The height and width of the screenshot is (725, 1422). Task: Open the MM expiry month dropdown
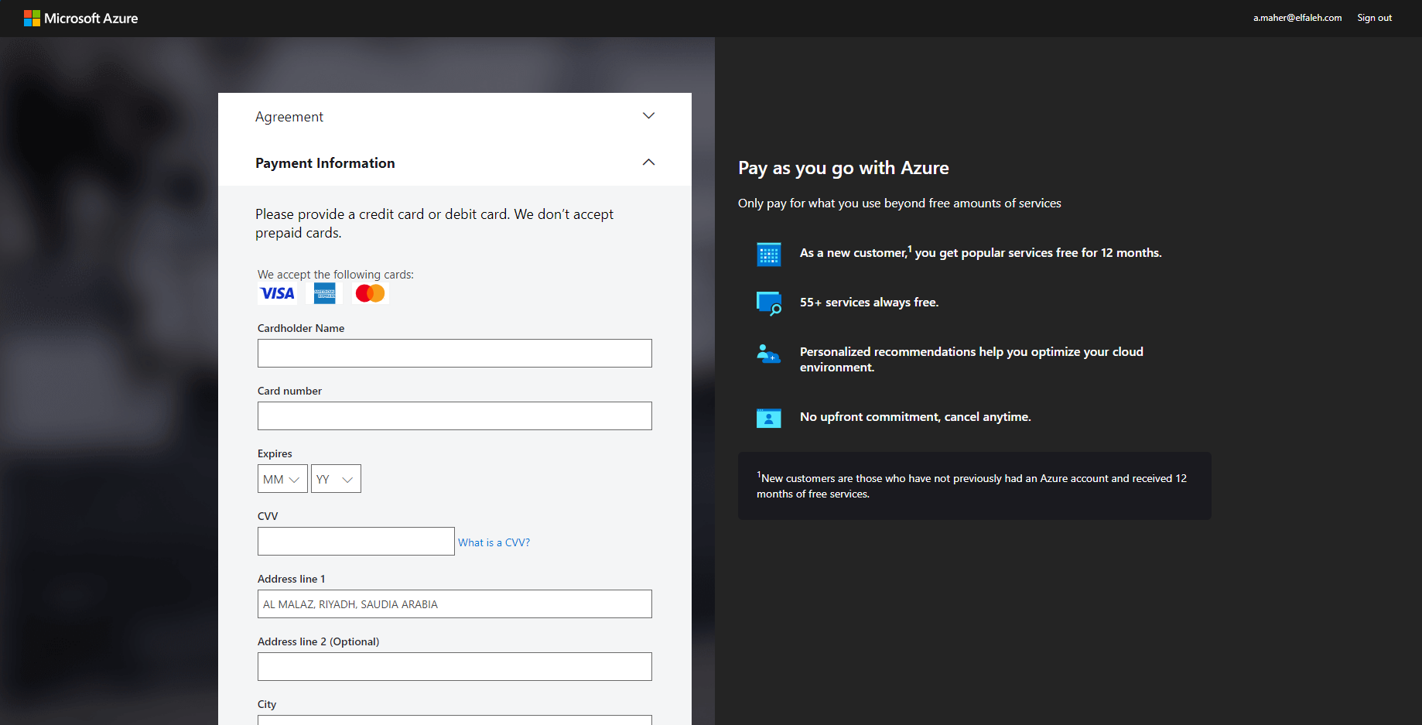282,479
